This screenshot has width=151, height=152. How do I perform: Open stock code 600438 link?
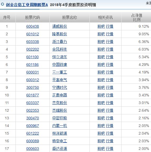[33, 26]
